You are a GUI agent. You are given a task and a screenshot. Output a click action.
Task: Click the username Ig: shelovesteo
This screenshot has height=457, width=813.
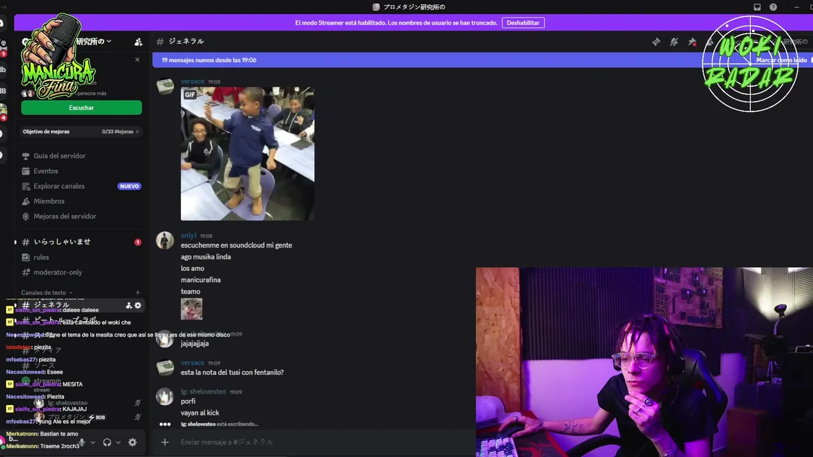click(x=203, y=392)
